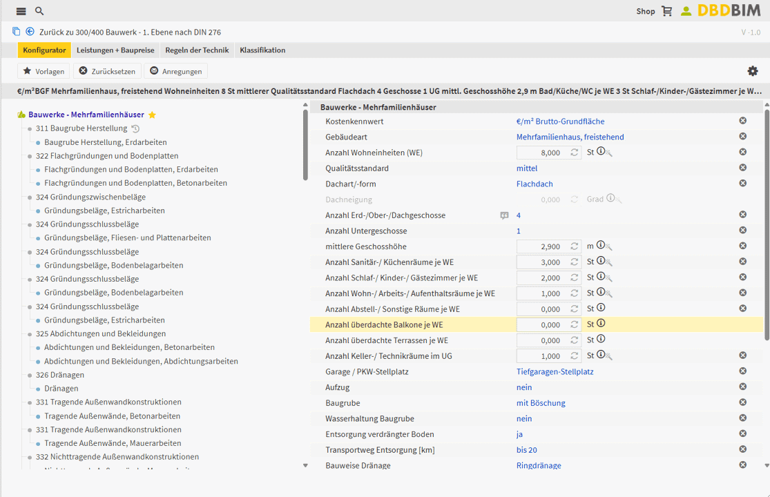The image size is (770, 497).
Task: Click the copy pages icon
Action: click(16, 31)
